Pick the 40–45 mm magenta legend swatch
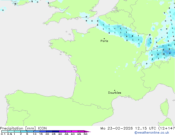The height and width of the screenshot is (135, 175). [75, 131]
